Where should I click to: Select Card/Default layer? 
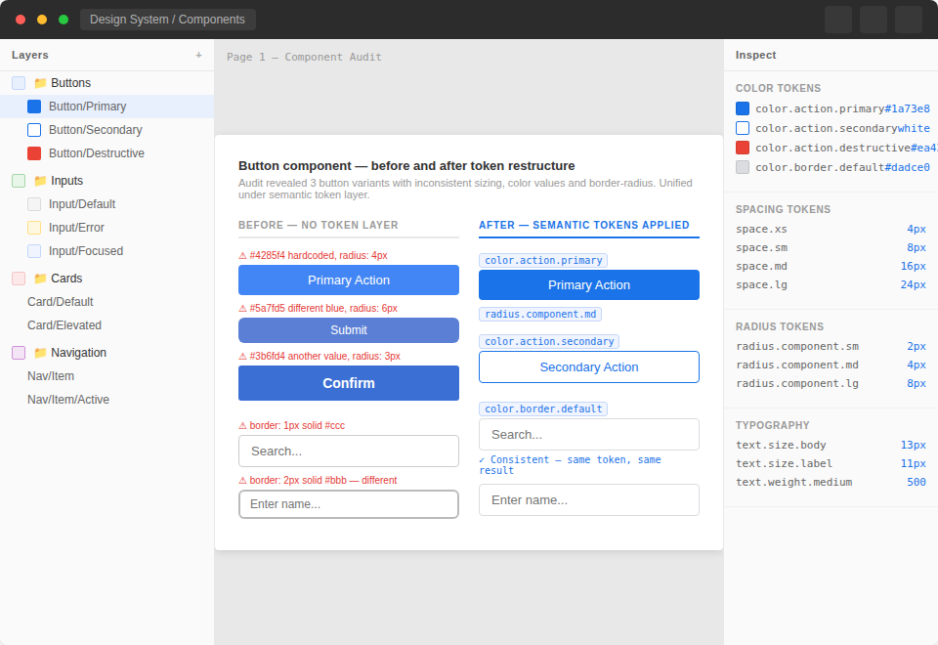(x=107, y=302)
